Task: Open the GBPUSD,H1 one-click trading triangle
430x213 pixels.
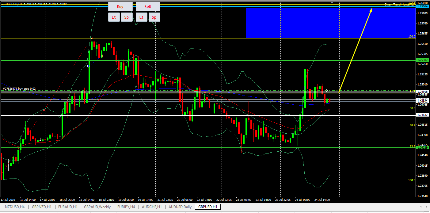Action: pos(3,4)
